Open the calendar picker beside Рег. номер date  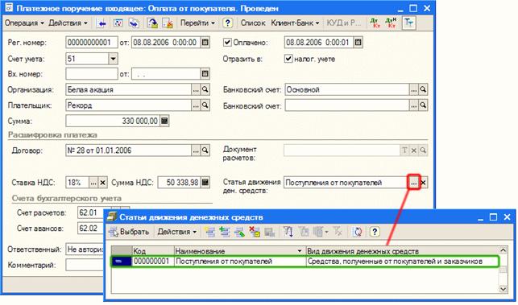click(205, 43)
